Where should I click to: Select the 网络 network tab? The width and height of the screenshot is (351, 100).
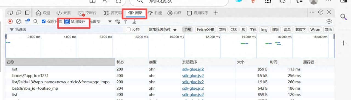[x=135, y=13]
